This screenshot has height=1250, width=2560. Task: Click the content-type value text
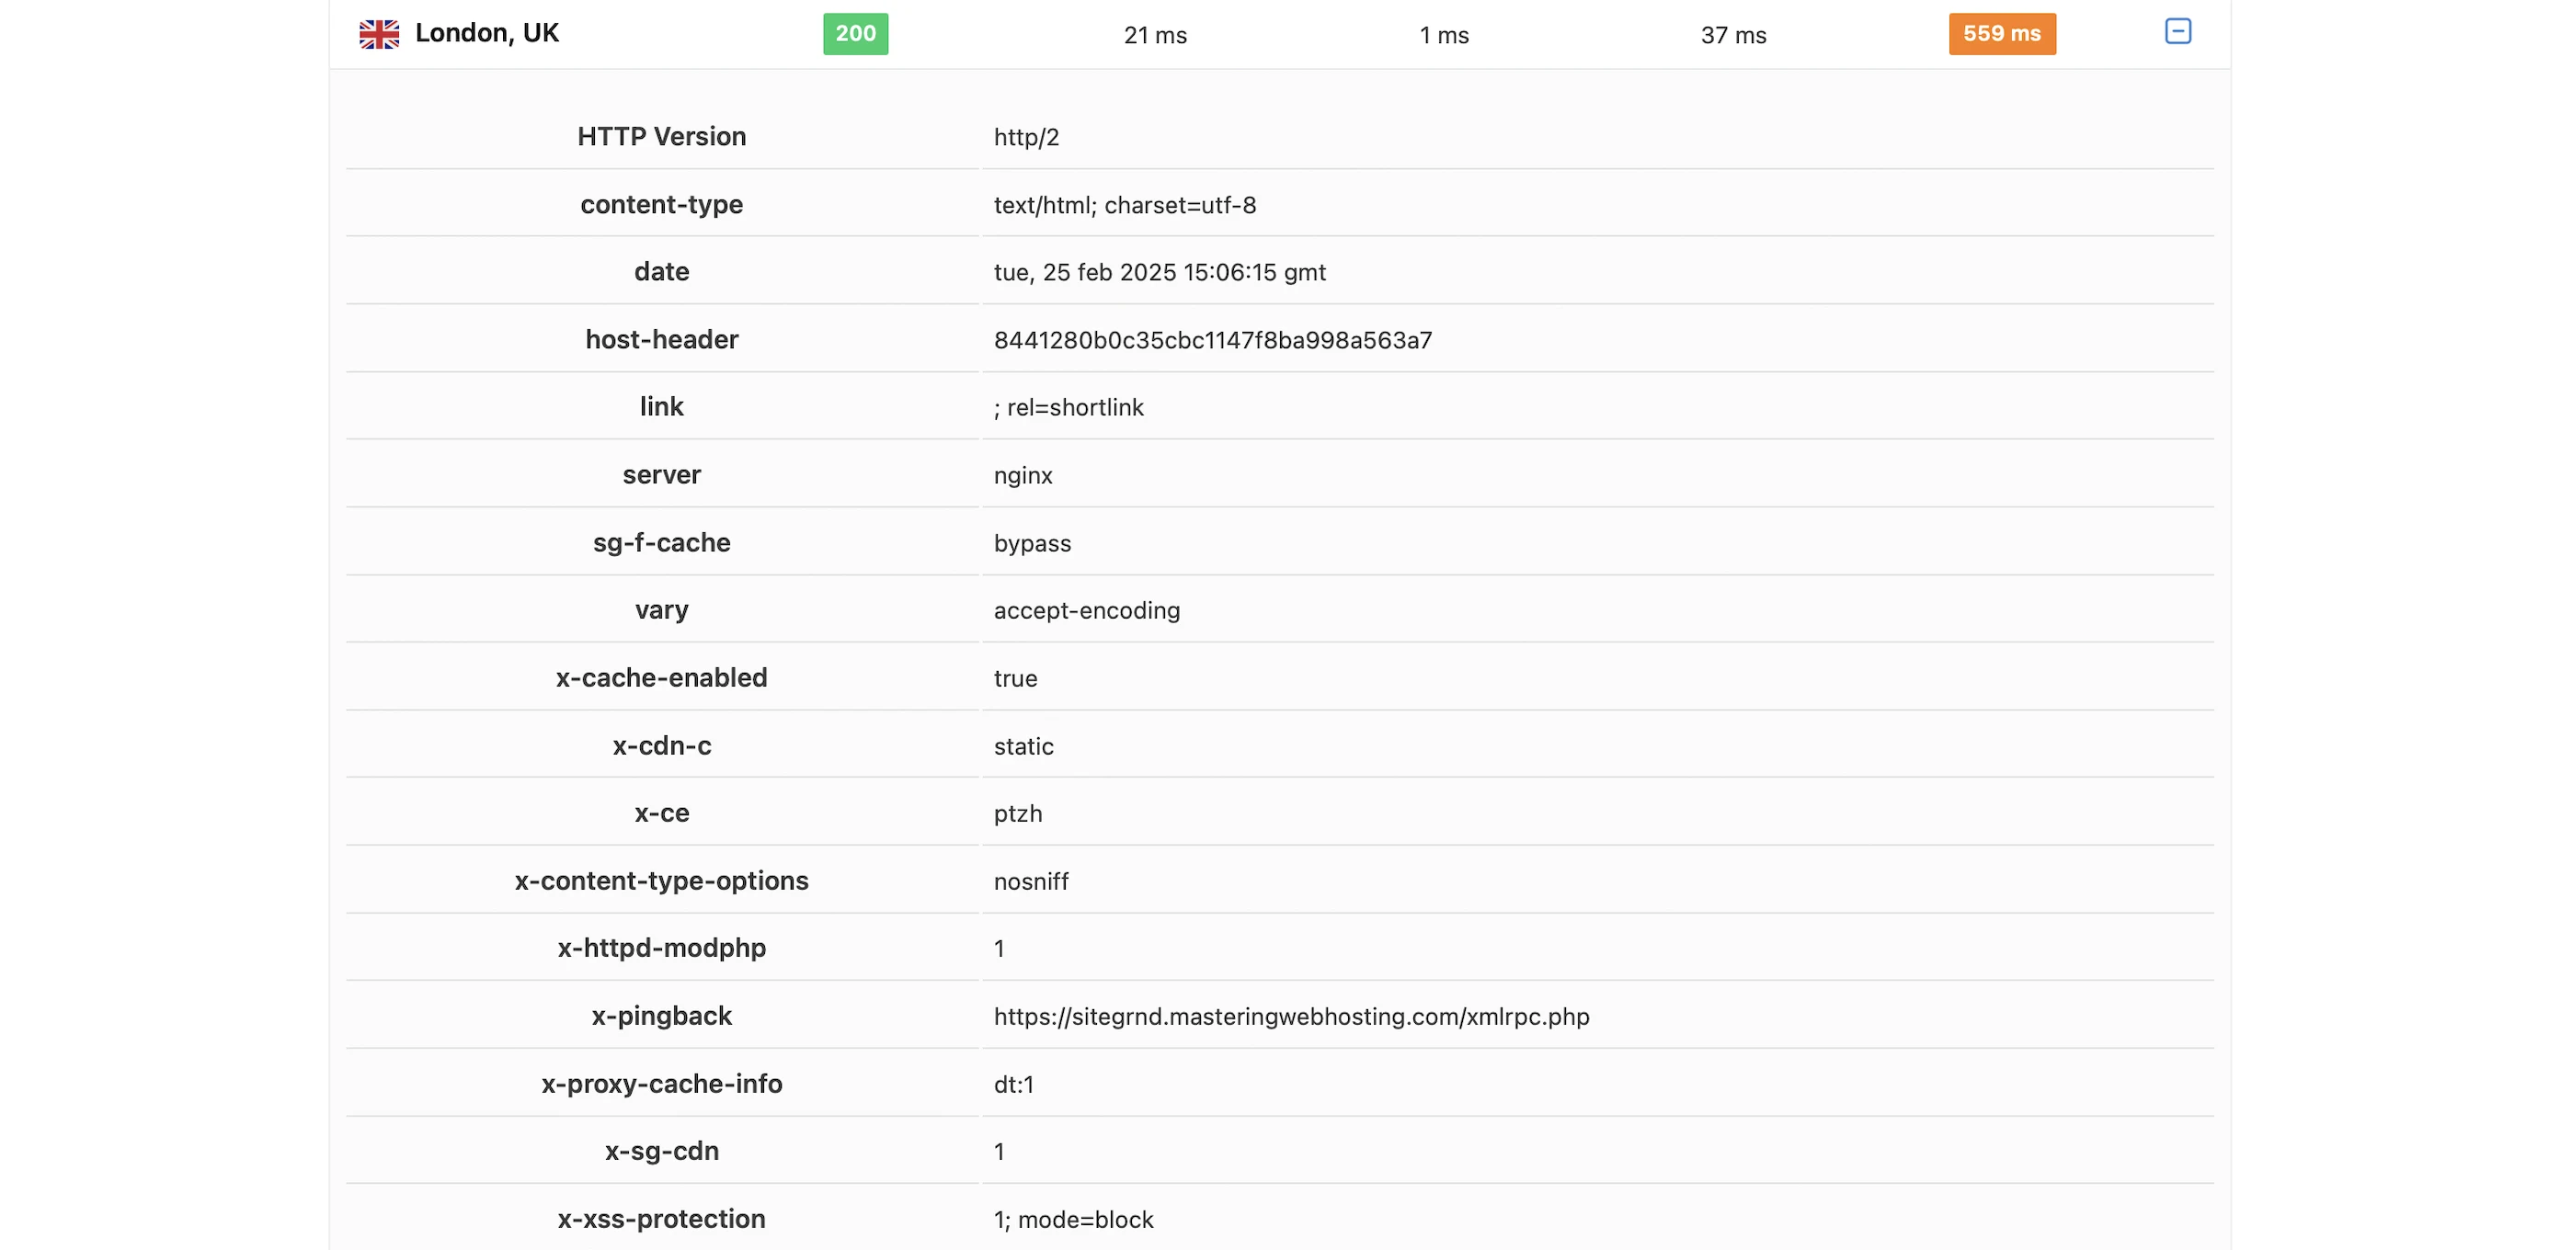(x=1124, y=205)
